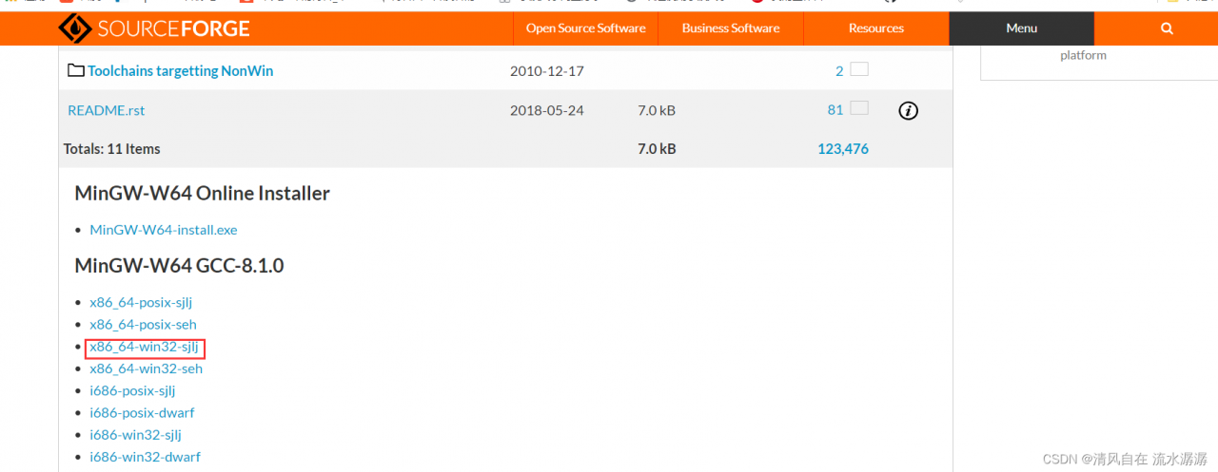Click the date 2010-12-17

click(x=547, y=71)
